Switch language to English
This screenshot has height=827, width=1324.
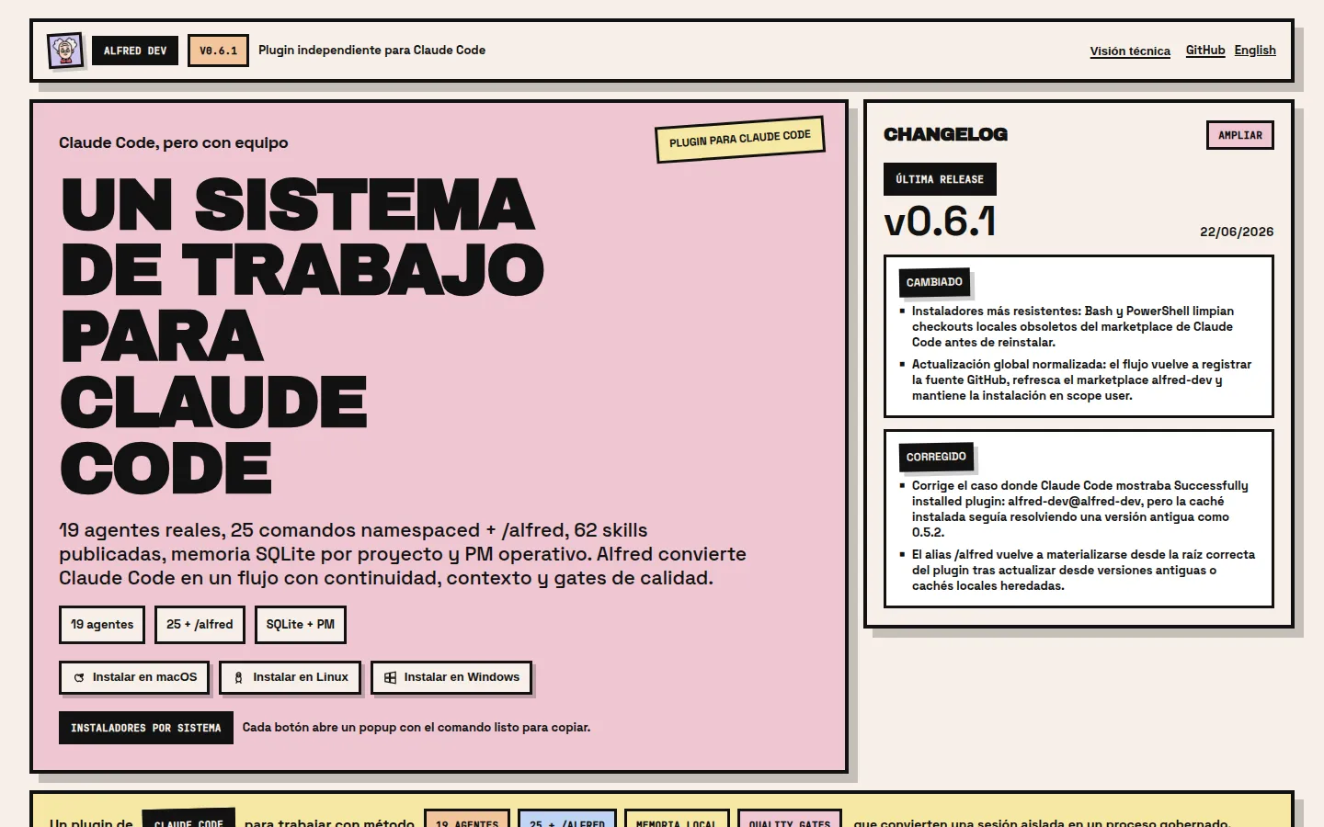tap(1255, 51)
